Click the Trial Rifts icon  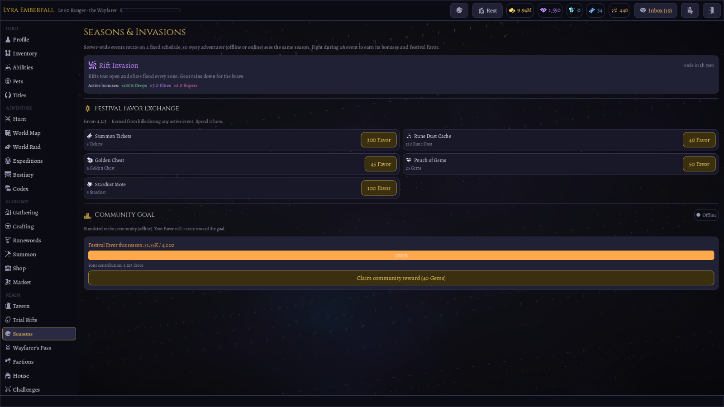(x=8, y=320)
